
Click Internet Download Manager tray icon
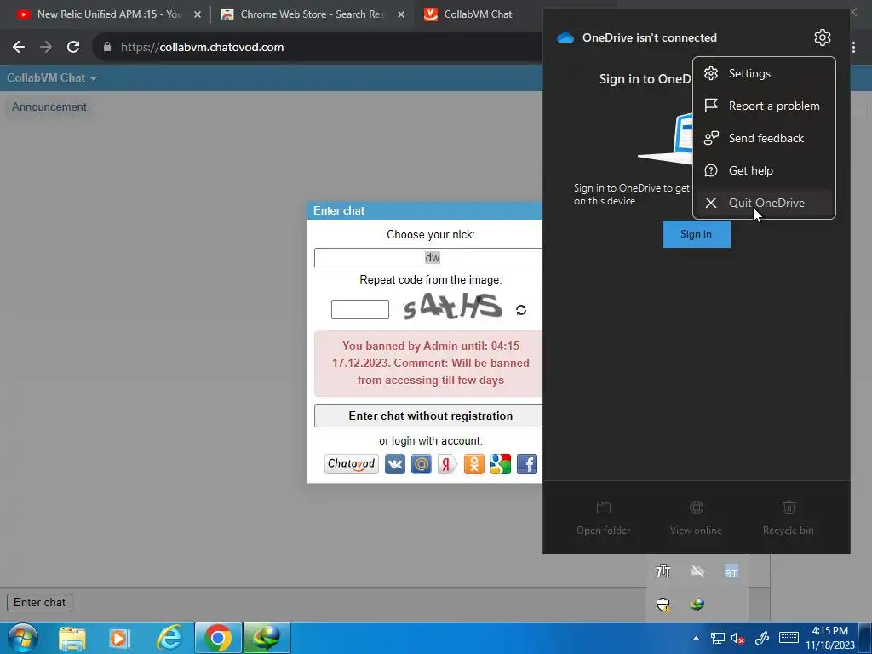click(x=697, y=604)
